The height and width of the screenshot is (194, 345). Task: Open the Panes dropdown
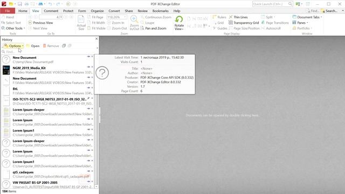click(x=300, y=23)
